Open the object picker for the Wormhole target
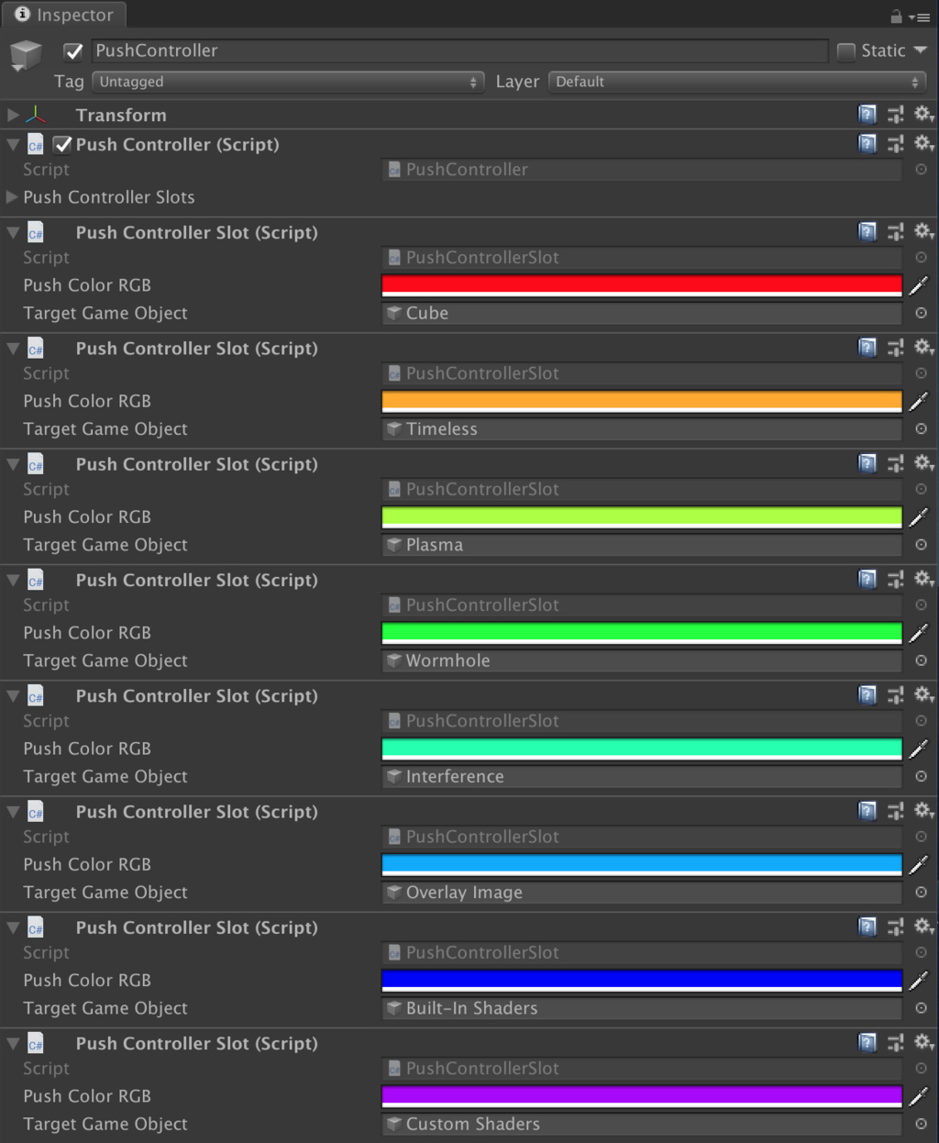This screenshot has height=1143, width=939. [921, 660]
